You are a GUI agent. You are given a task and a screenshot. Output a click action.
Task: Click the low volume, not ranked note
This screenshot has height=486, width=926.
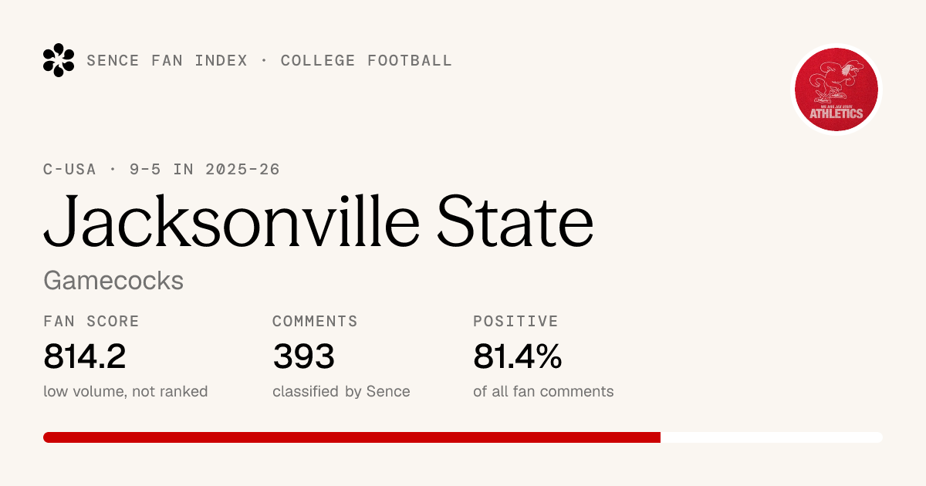point(126,391)
